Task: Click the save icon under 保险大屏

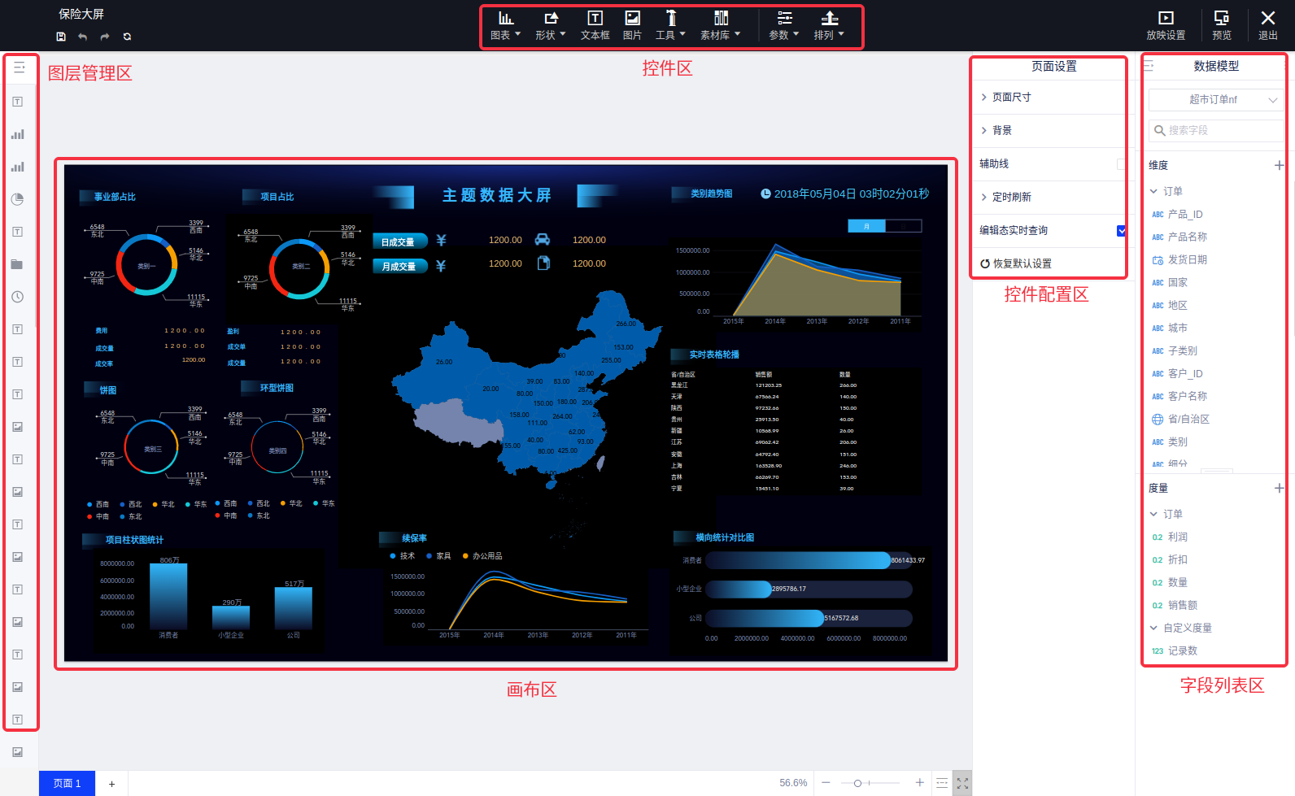Action: click(61, 37)
